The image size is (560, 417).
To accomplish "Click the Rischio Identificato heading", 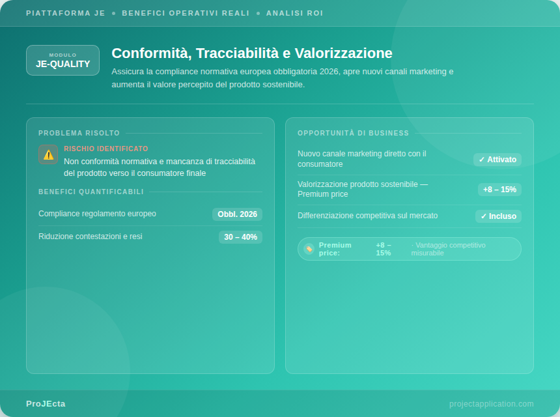I will coord(106,149).
